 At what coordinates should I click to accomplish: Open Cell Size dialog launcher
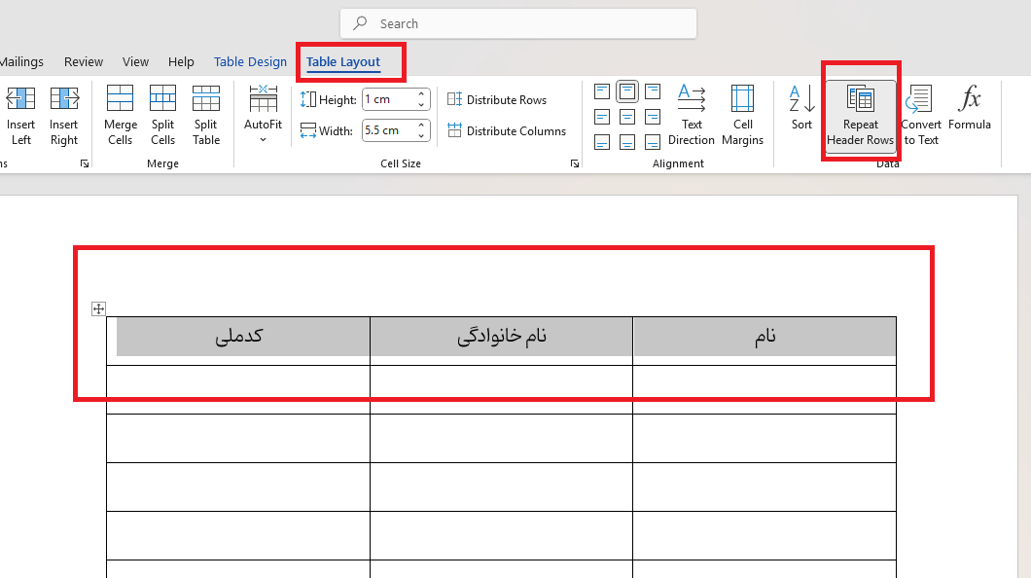point(575,164)
